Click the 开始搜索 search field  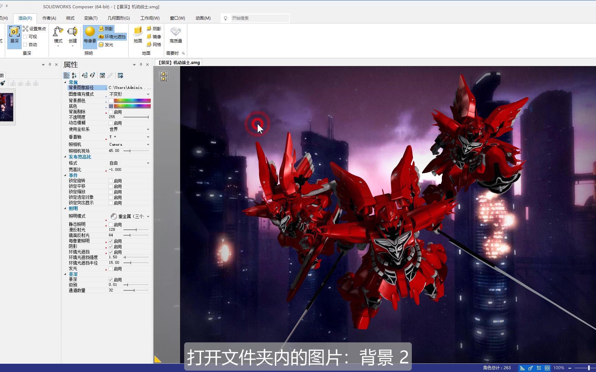coord(259,18)
